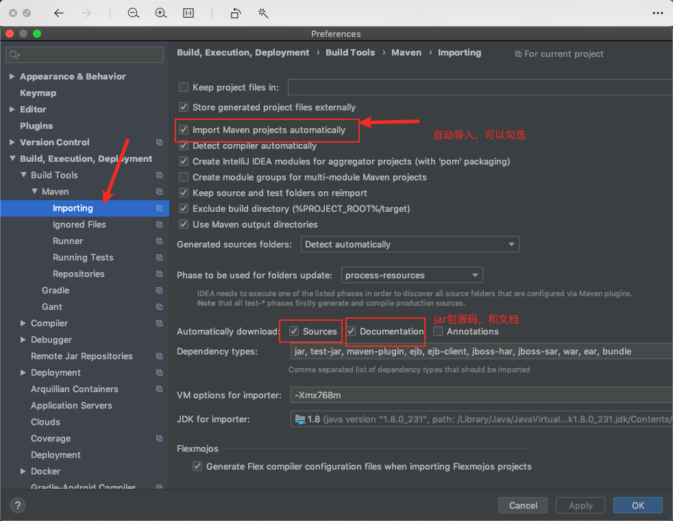Click the zoom in magnifier icon

[x=161, y=13]
